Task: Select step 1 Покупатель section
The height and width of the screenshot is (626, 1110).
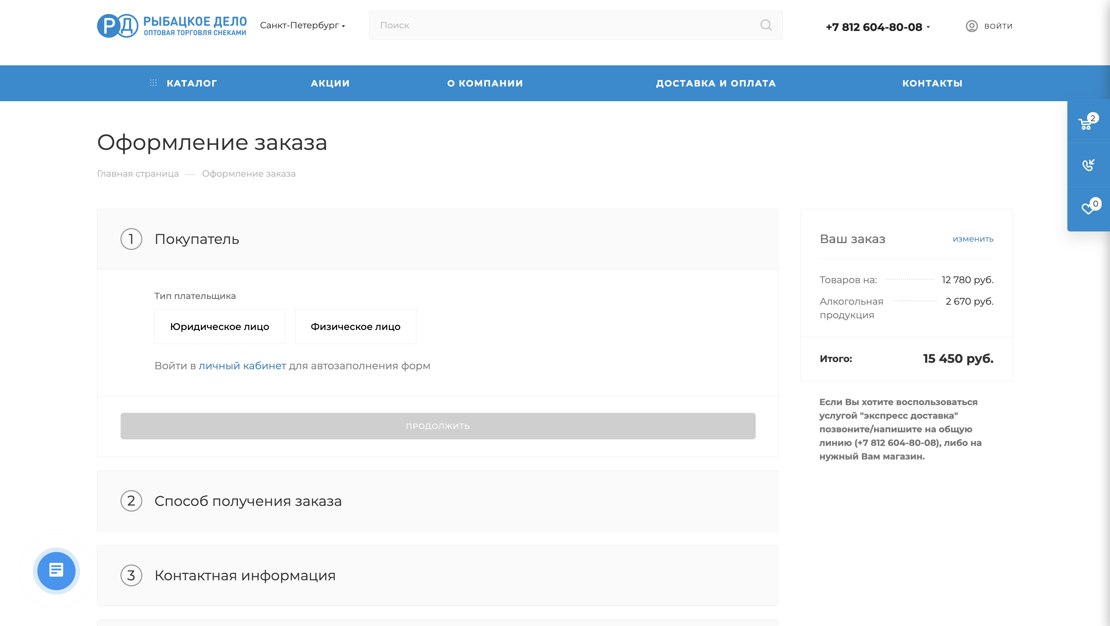Action: pyautogui.click(x=197, y=239)
